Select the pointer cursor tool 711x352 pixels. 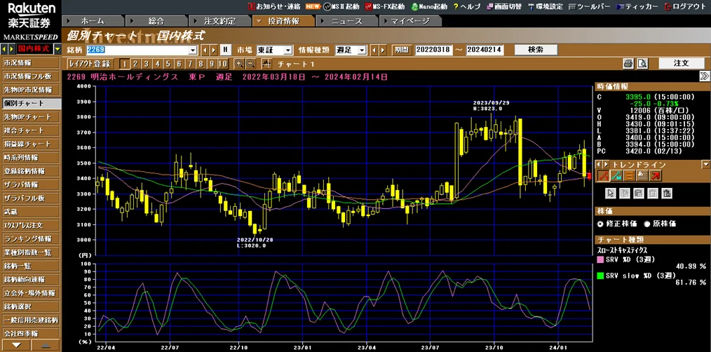611,194
